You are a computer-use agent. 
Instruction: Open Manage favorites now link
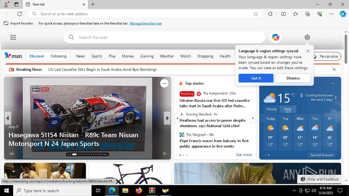[146, 23]
